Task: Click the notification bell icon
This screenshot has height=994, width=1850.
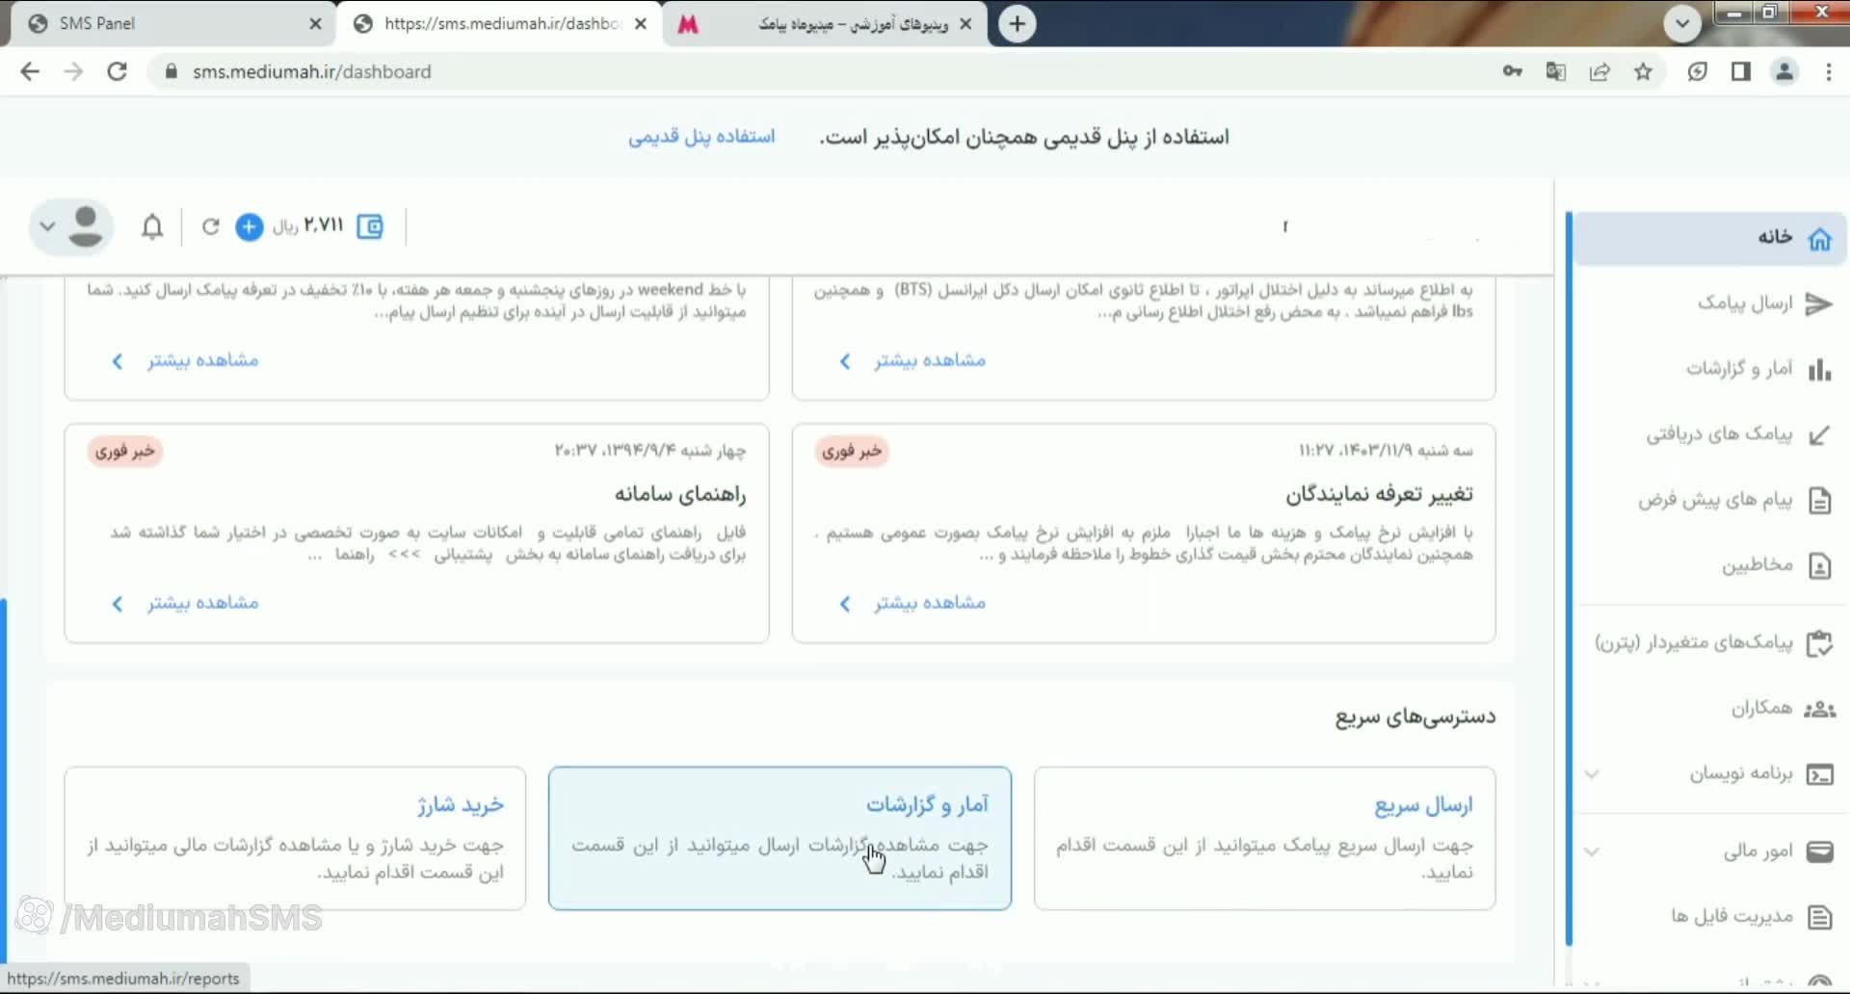Action: click(152, 227)
